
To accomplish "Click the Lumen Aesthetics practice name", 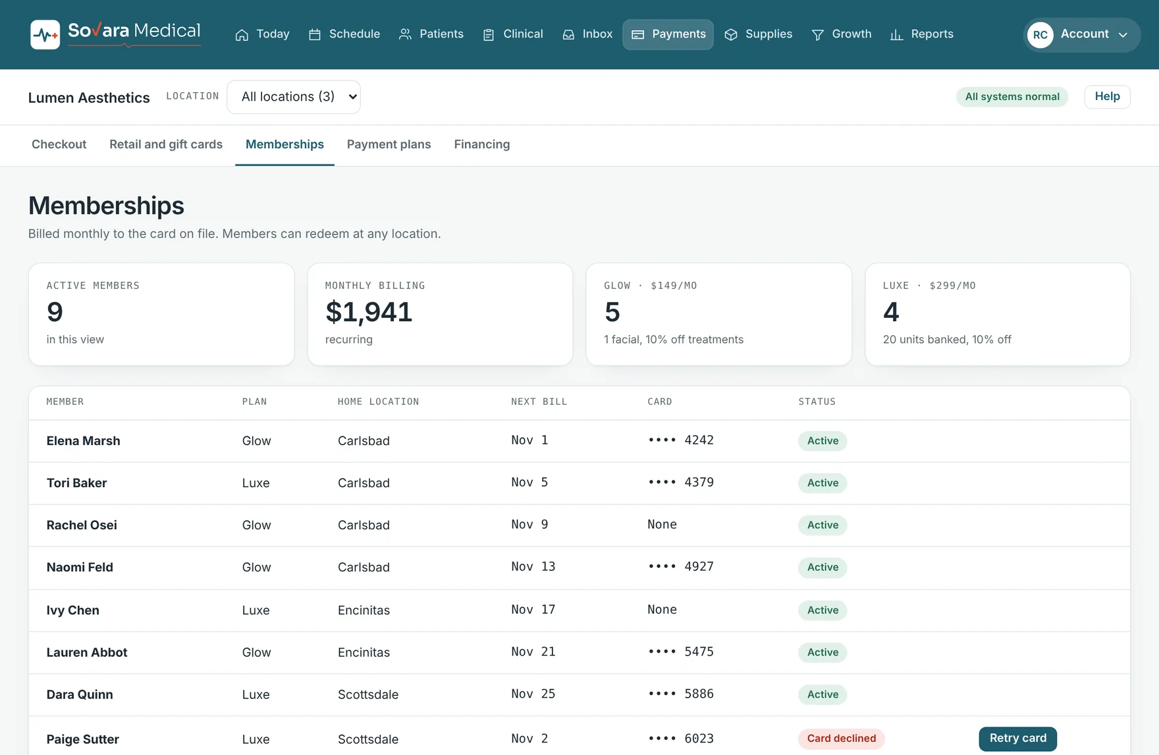I will 89,97.
